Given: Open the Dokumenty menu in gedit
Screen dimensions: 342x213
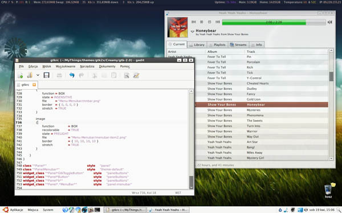Looking at the screenshot, I should tap(107, 66).
